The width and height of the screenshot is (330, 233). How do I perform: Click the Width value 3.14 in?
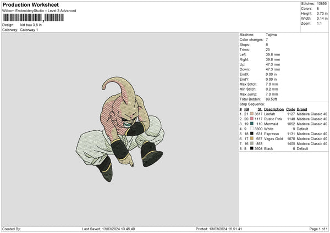click(x=322, y=19)
